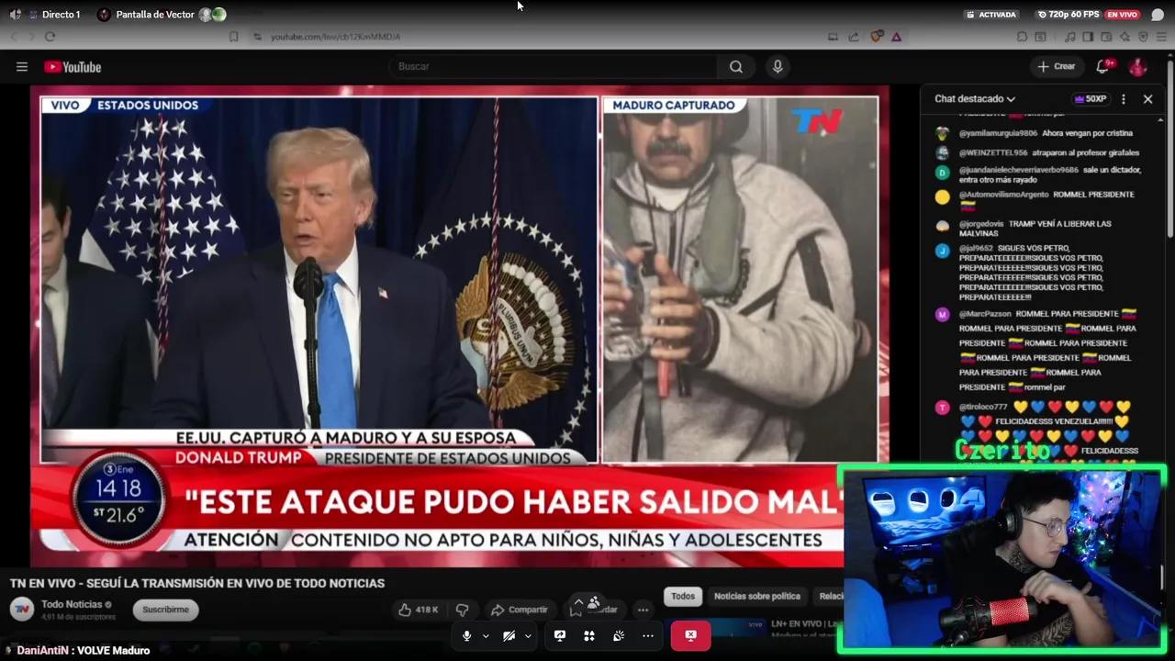Viewport: 1175px width, 661px height.
Task: Click the TN live video player
Action: point(459,326)
